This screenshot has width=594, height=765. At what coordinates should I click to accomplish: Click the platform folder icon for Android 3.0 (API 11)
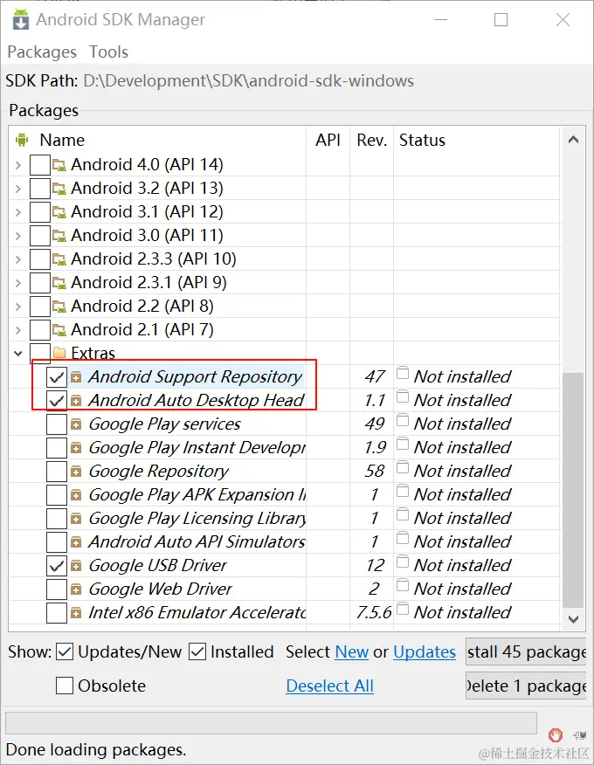[x=59, y=236]
